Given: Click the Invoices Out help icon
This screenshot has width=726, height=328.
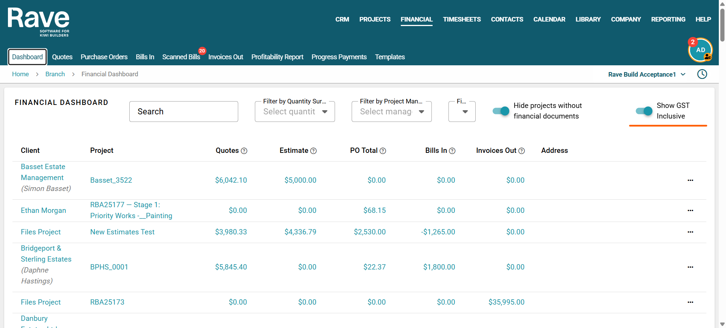Looking at the screenshot, I should pyautogui.click(x=521, y=151).
